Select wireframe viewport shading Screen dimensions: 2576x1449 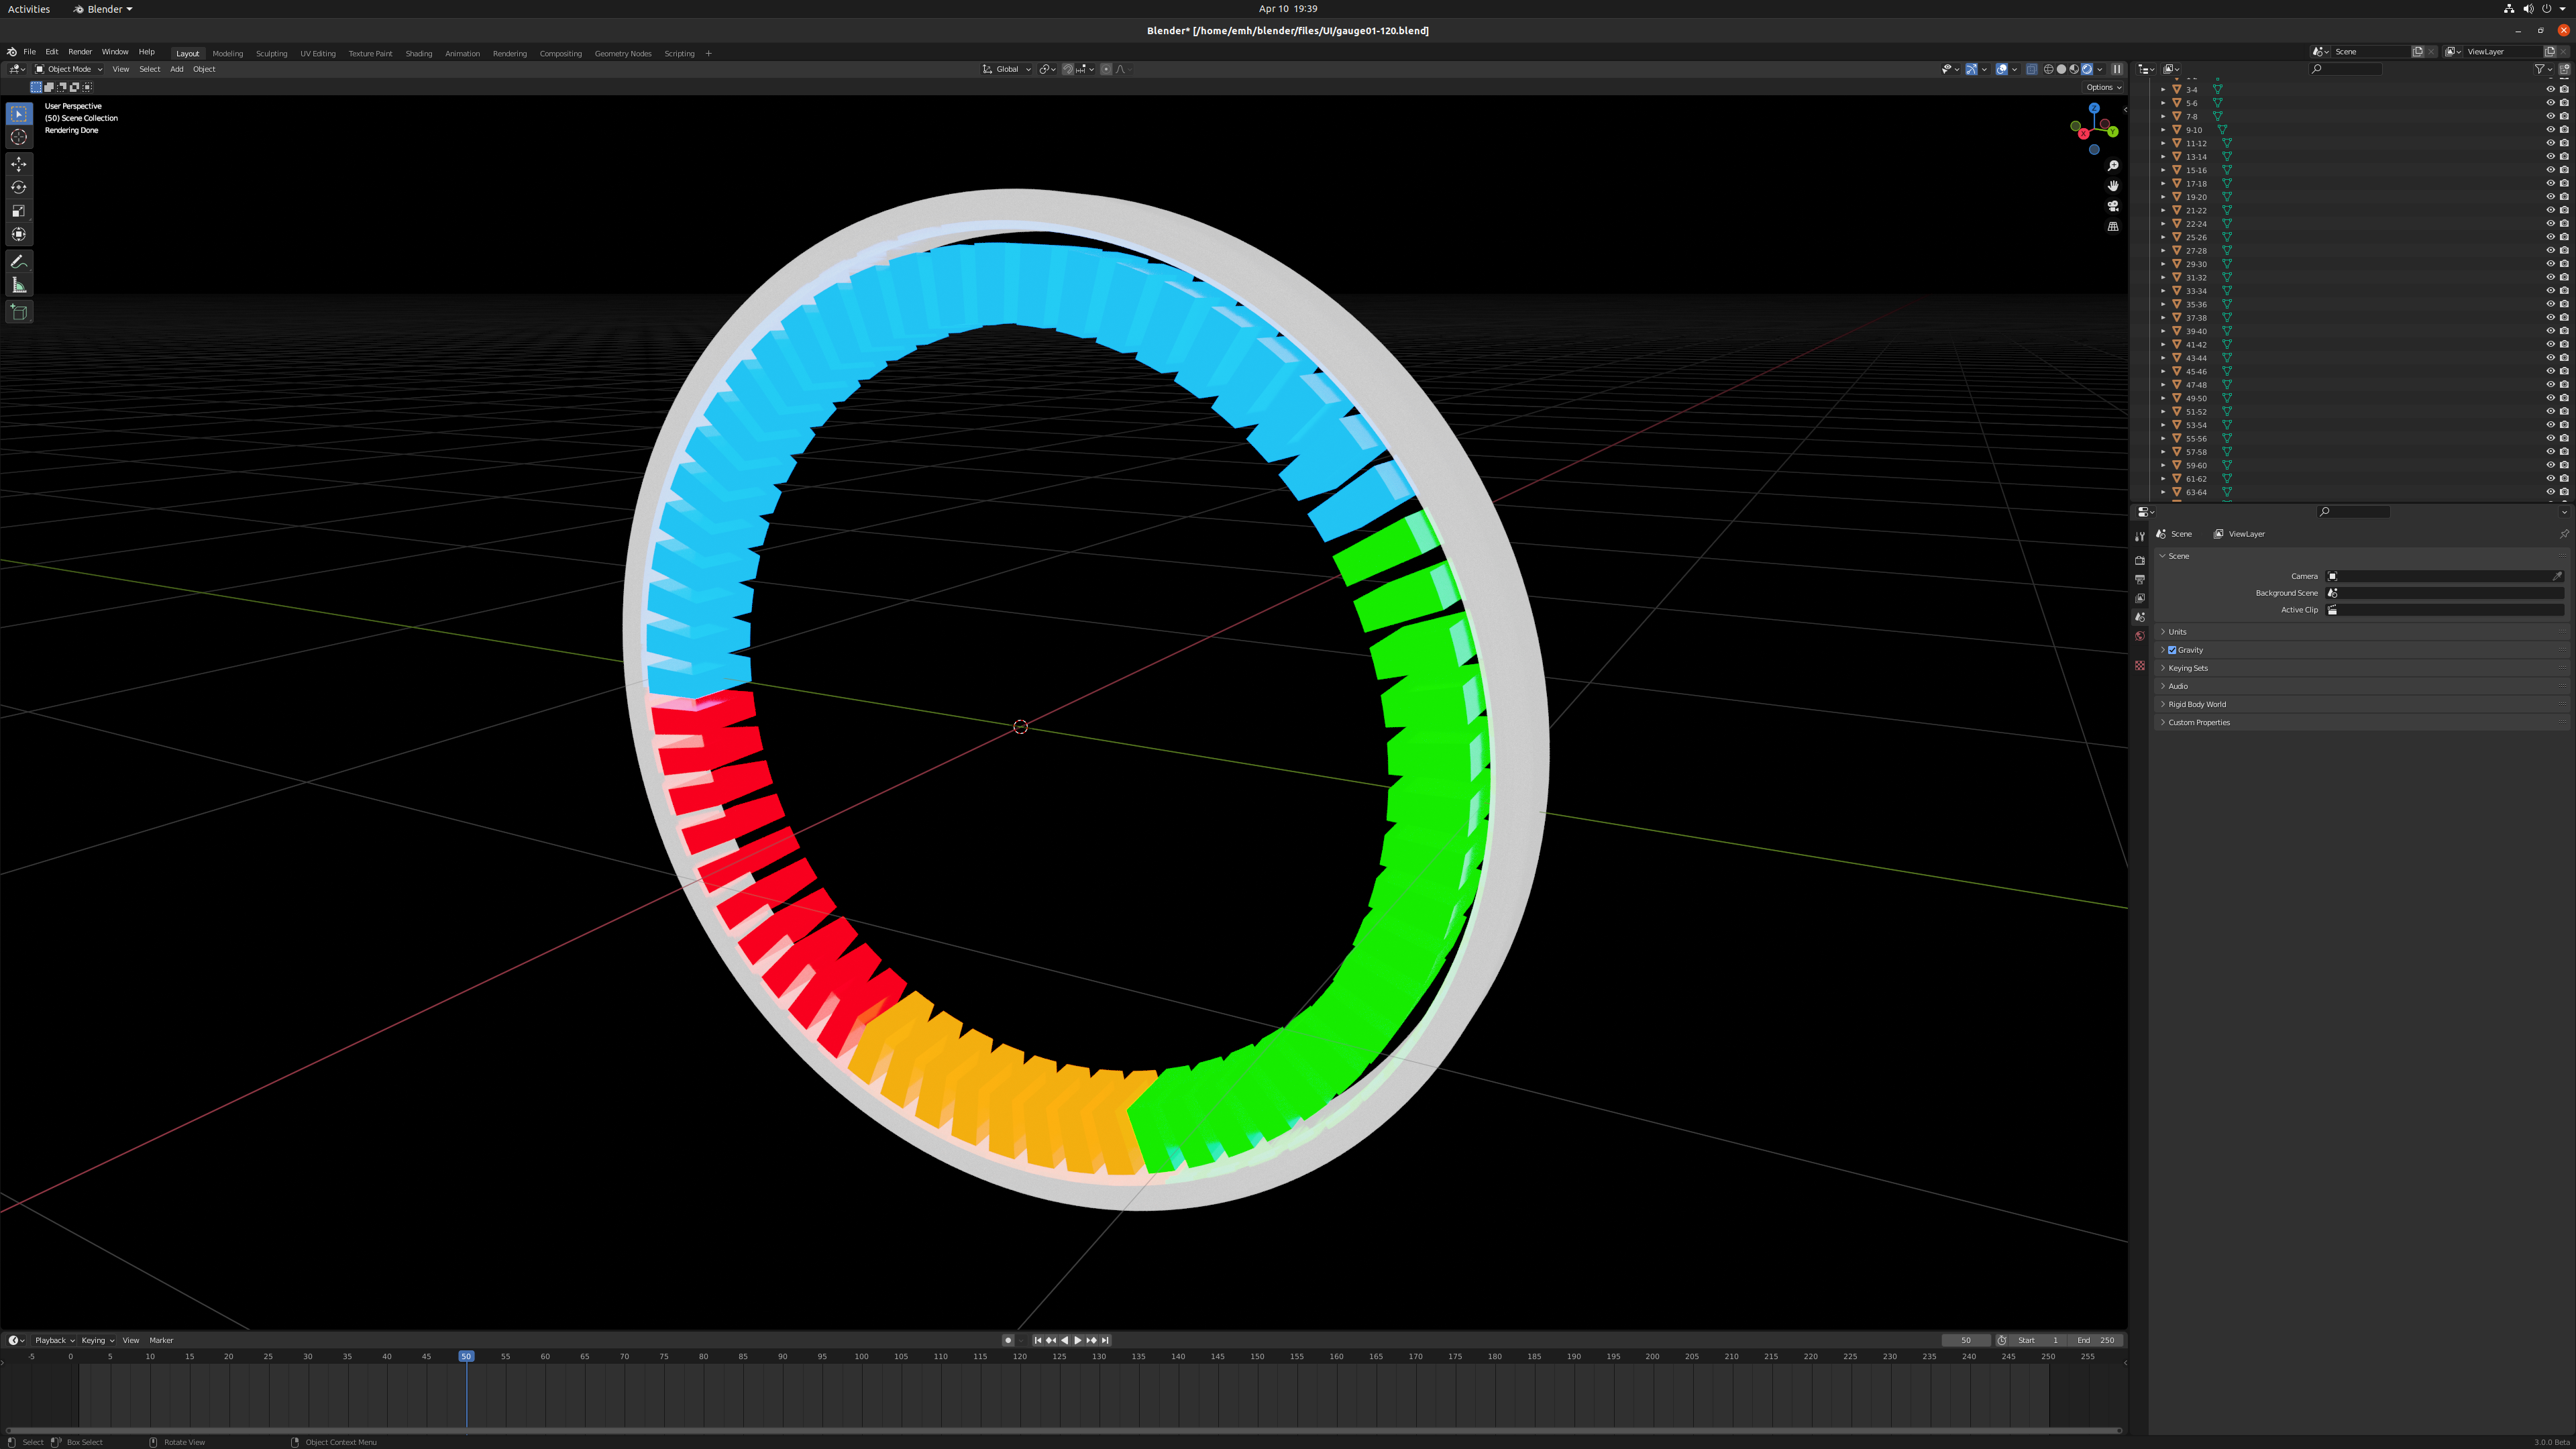[2049, 69]
